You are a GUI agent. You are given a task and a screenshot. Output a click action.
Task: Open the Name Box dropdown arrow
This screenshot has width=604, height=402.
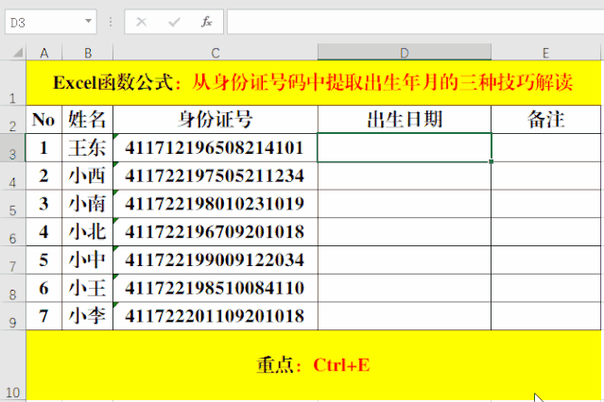tap(88, 21)
